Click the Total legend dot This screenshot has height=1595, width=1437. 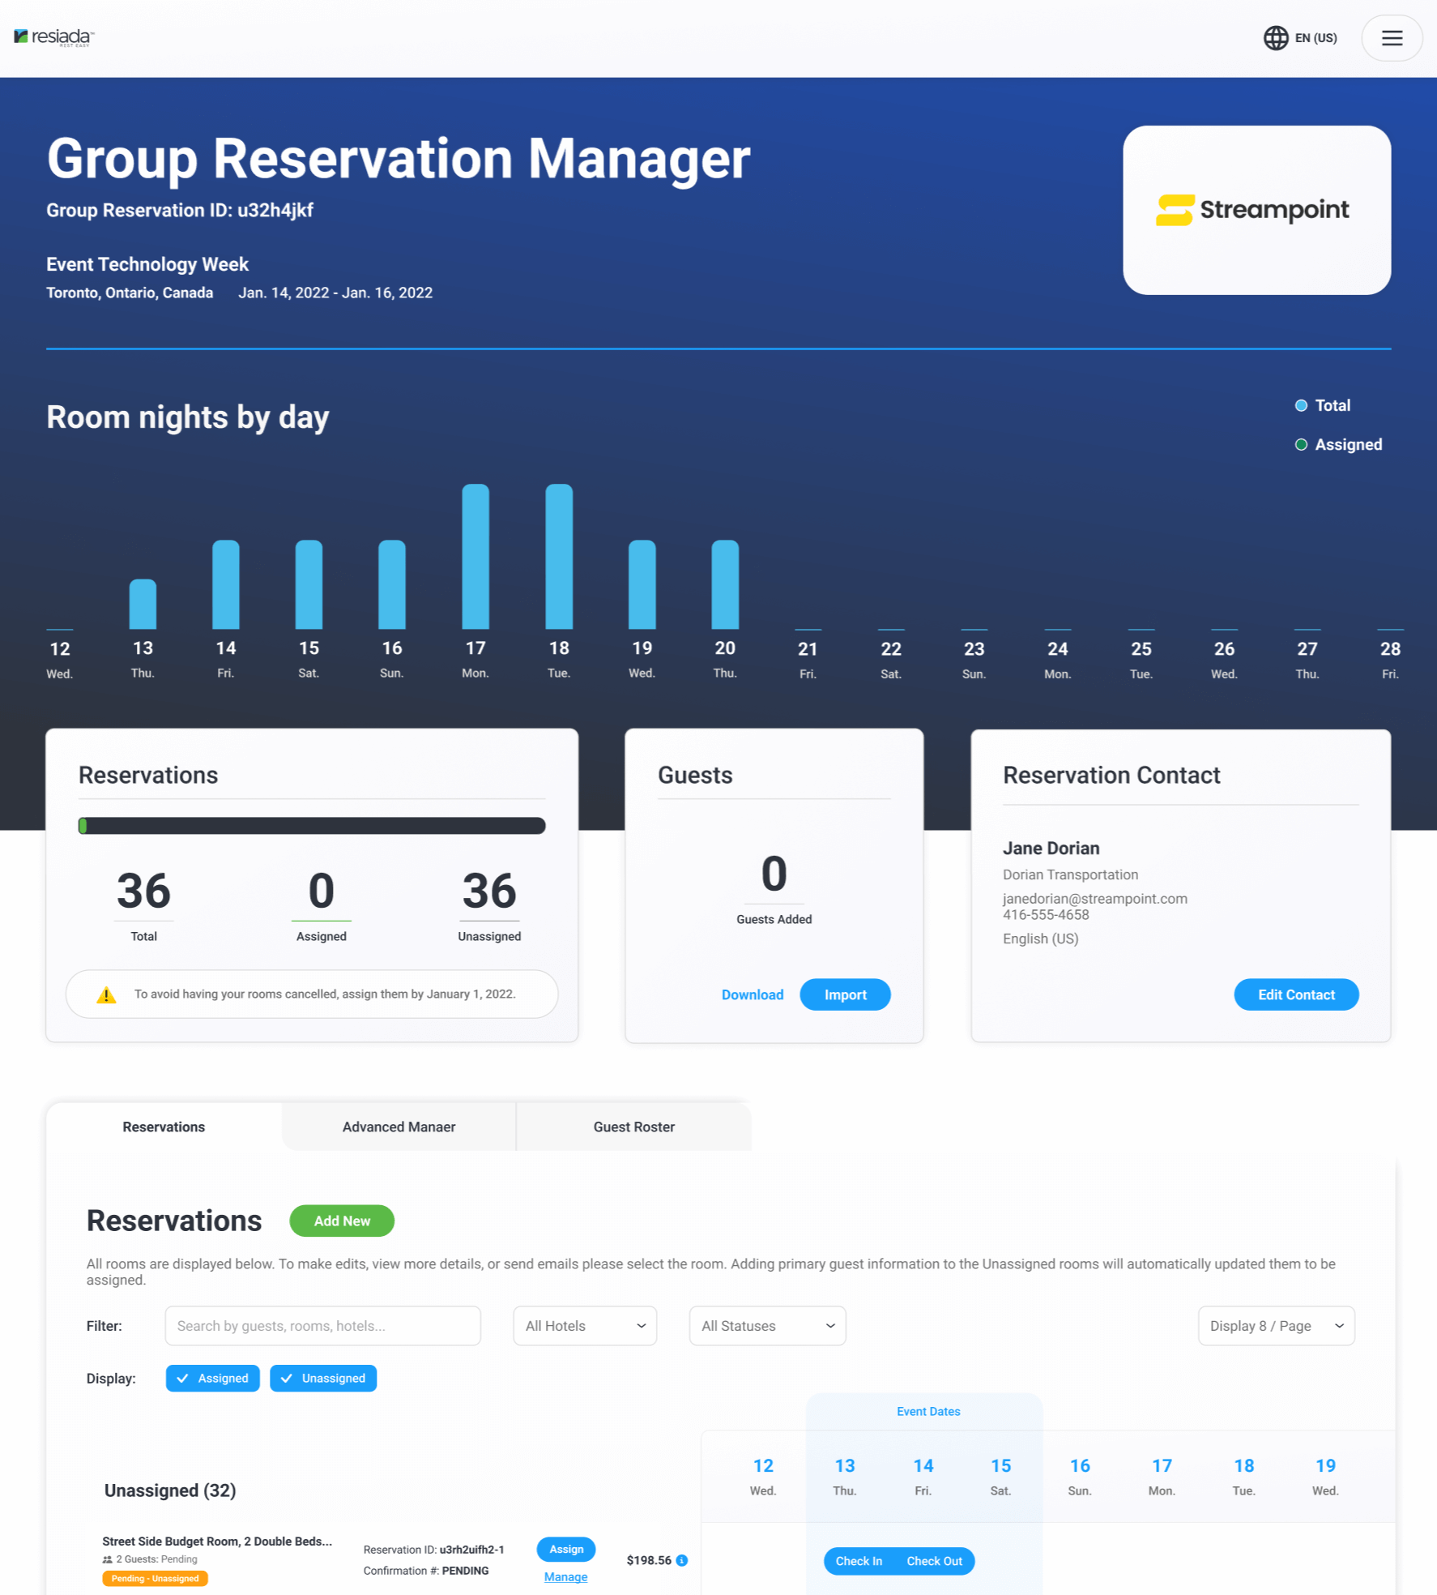(1301, 405)
